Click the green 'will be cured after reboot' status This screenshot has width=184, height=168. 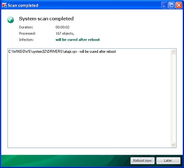(x=78, y=40)
